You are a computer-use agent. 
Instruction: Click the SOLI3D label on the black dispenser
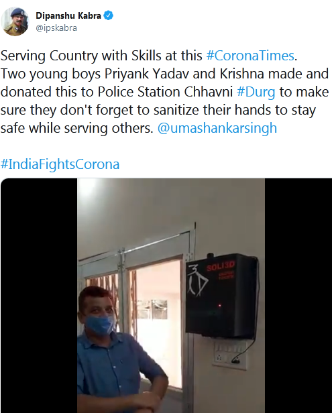(221, 267)
